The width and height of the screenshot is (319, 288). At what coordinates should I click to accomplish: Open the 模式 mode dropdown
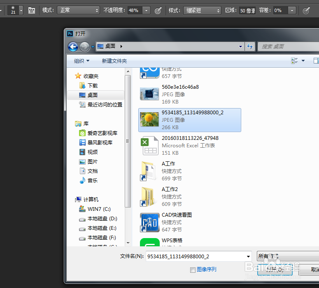pos(79,10)
